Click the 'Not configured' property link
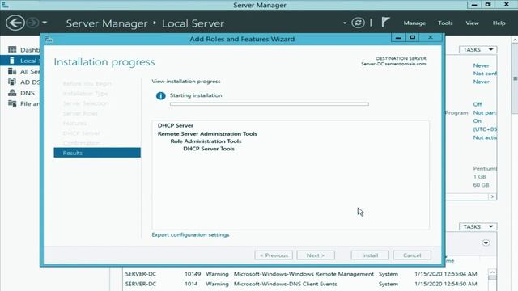The width and height of the screenshot is (518, 291). [485, 74]
